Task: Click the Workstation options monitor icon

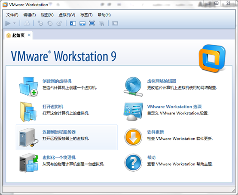Action: tap(133, 112)
